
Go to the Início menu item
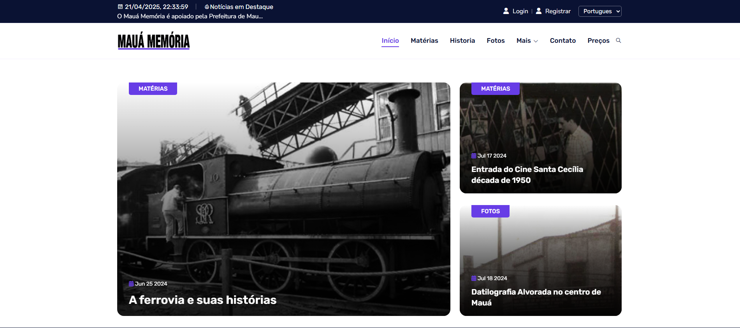click(x=390, y=40)
